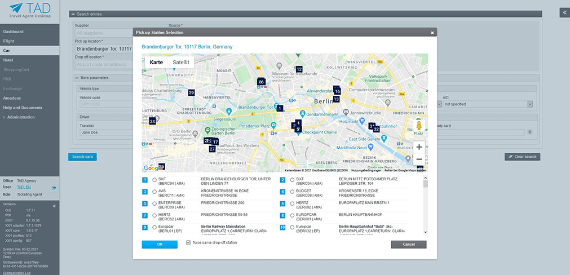Click map marker 12 near Museum für Naturkunde
This screenshot has width=570, height=275.
click(x=299, y=69)
